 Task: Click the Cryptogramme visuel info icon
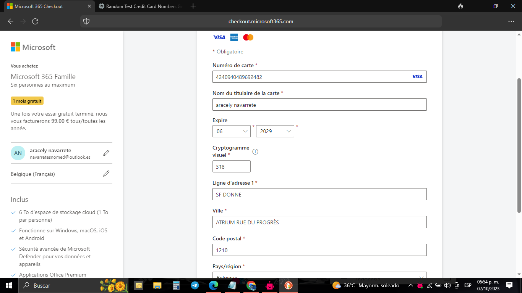pyautogui.click(x=255, y=151)
